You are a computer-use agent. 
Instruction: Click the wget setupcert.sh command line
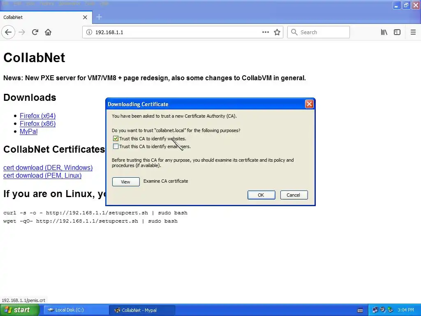coord(90,221)
